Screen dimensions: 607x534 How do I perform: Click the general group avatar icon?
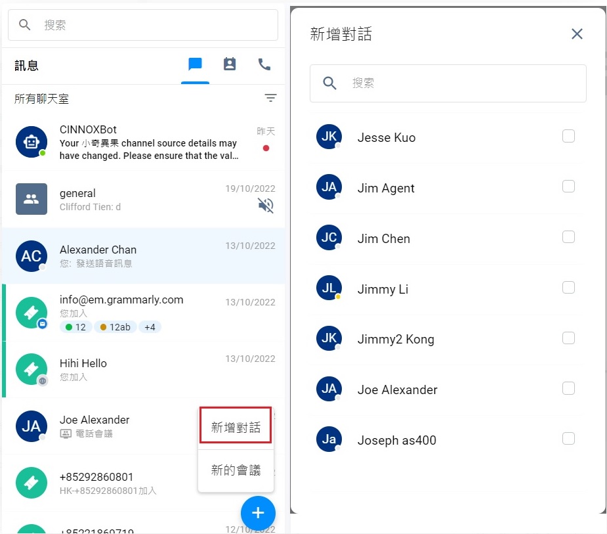pos(31,199)
